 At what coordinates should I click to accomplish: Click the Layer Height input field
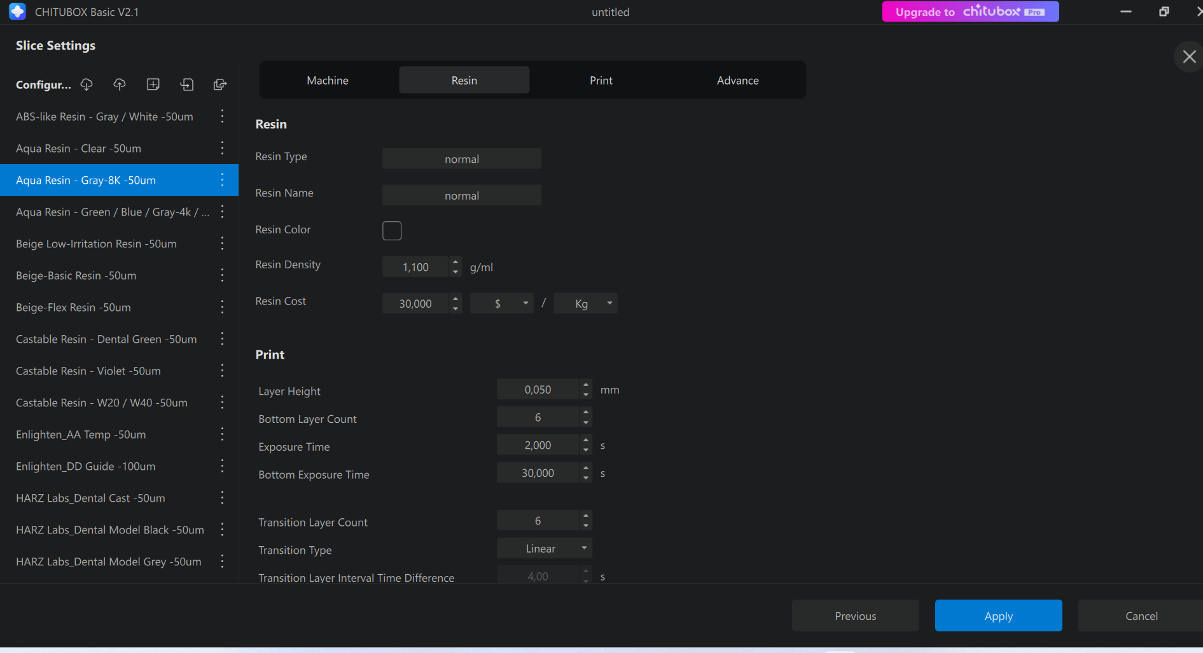point(538,390)
